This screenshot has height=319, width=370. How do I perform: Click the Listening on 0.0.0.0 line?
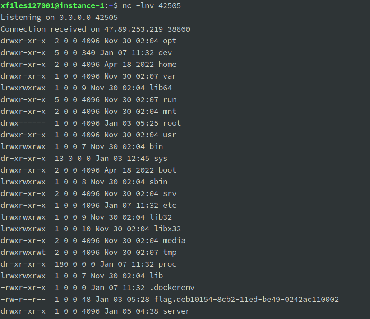59,17
